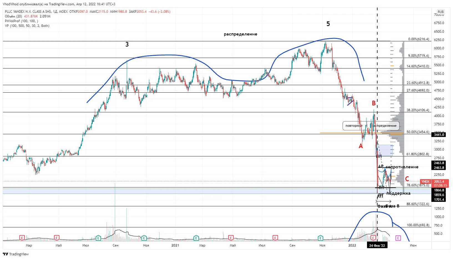Click the red wave C label
Screen dimensions: 453x259
407,179
